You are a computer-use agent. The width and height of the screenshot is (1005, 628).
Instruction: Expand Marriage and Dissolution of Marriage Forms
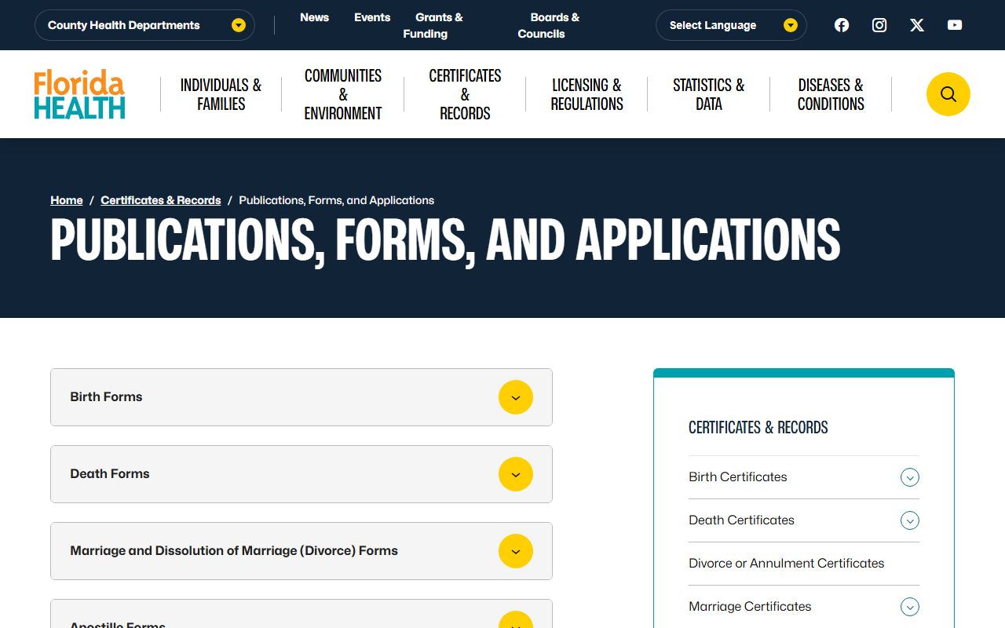[301, 551]
